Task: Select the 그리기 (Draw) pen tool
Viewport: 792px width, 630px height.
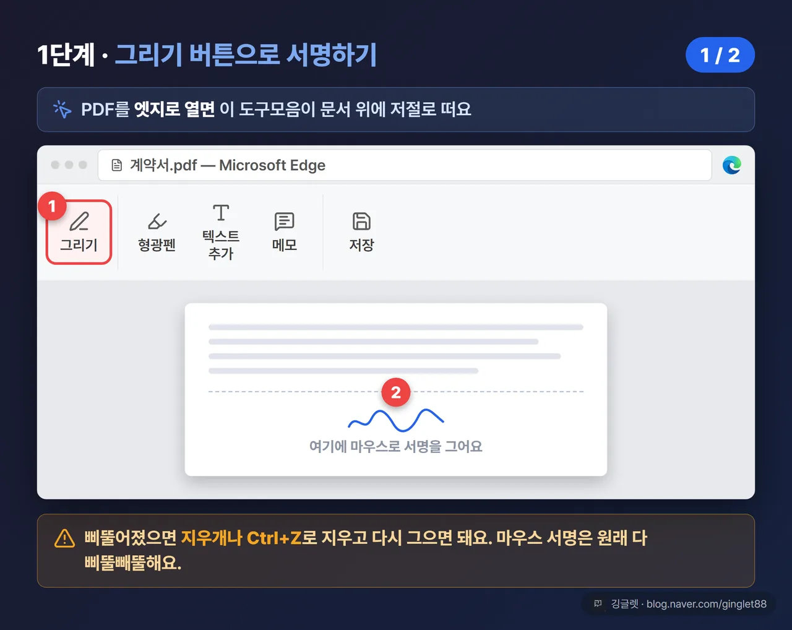Action: (79, 232)
